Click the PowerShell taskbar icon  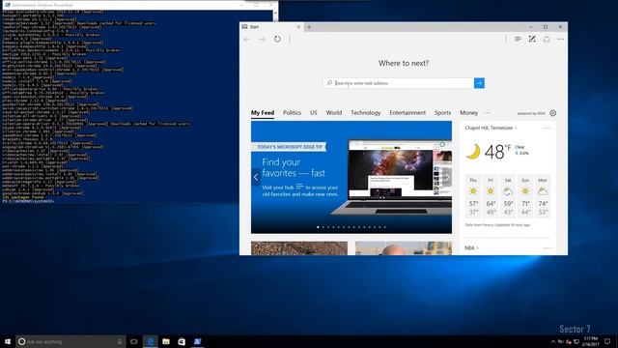tap(197, 341)
